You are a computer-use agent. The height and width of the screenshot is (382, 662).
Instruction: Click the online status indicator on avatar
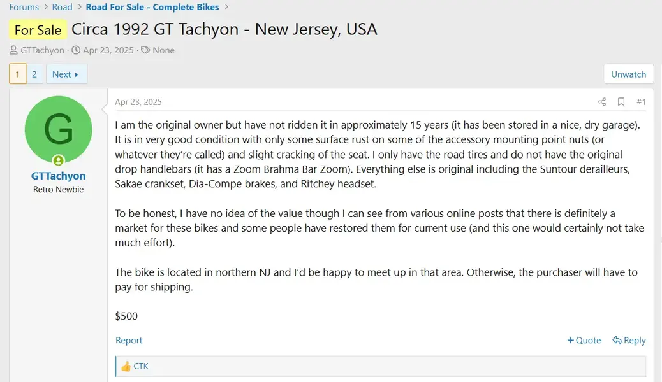pyautogui.click(x=59, y=160)
